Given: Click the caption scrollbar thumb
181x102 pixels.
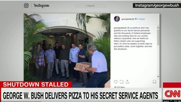Looking at the screenshot, I should 158,37.
